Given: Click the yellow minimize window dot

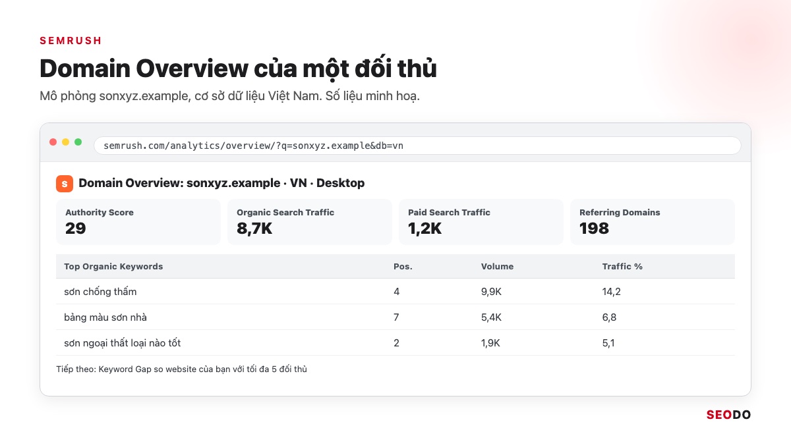Looking at the screenshot, I should click(66, 142).
